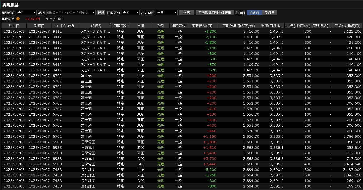Click the 詳細 details button
This screenshot has width=363, height=190.
tap(101, 13)
